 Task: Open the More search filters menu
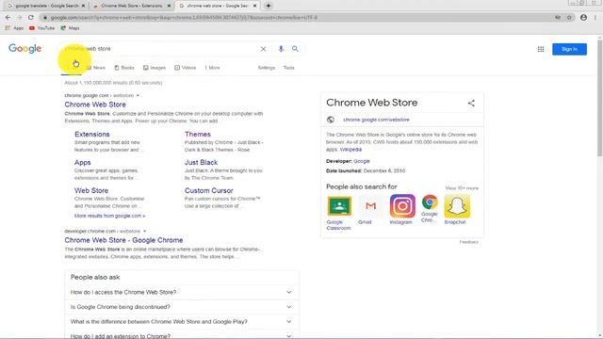[212, 68]
